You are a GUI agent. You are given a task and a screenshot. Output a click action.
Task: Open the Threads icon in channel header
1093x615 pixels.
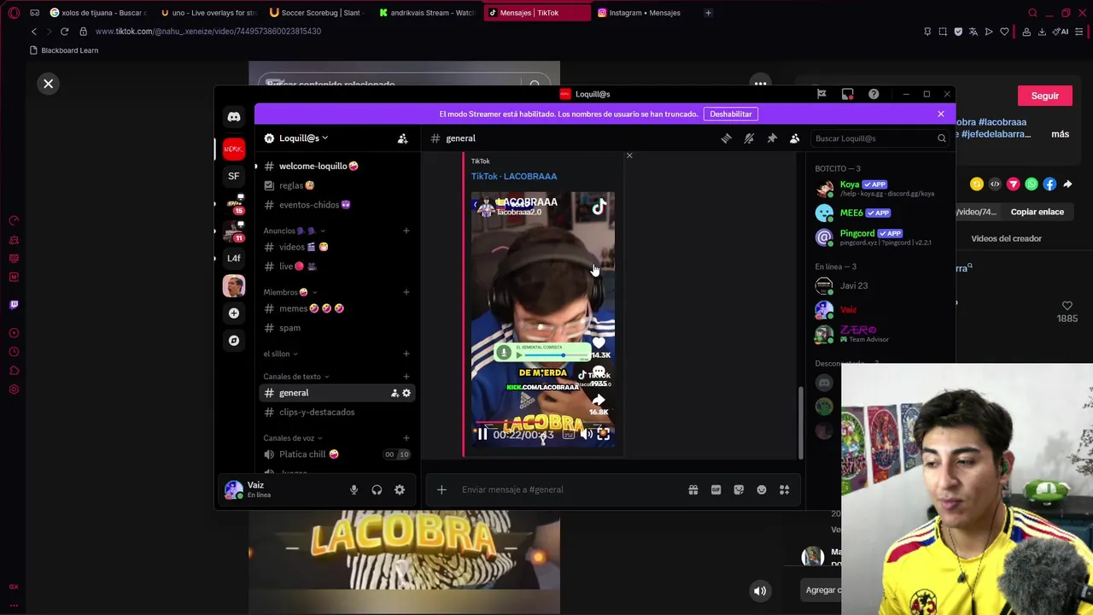(x=726, y=138)
